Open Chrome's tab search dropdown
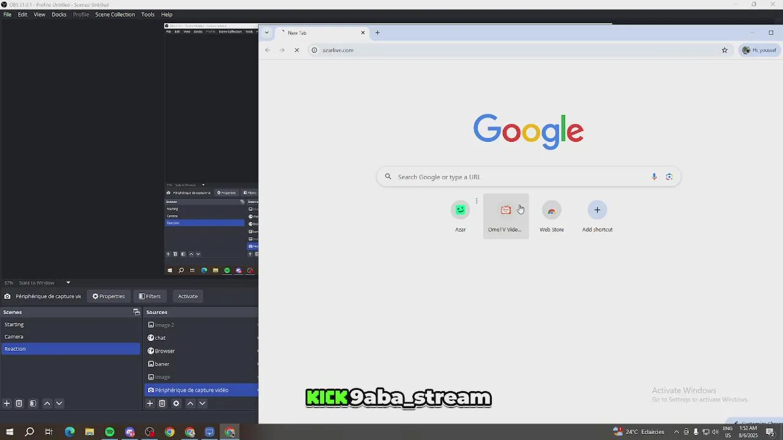 (x=266, y=32)
